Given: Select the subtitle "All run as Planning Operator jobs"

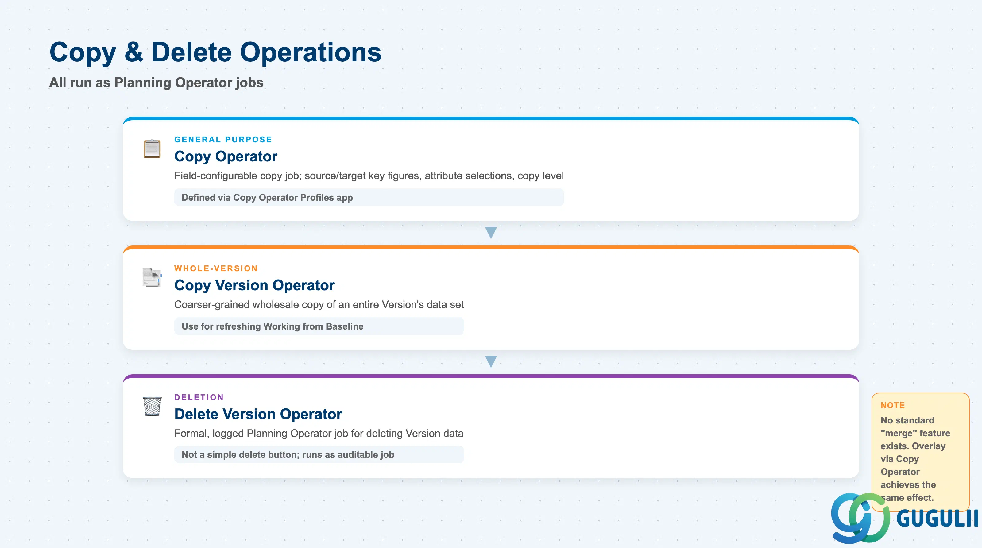Looking at the screenshot, I should [156, 83].
